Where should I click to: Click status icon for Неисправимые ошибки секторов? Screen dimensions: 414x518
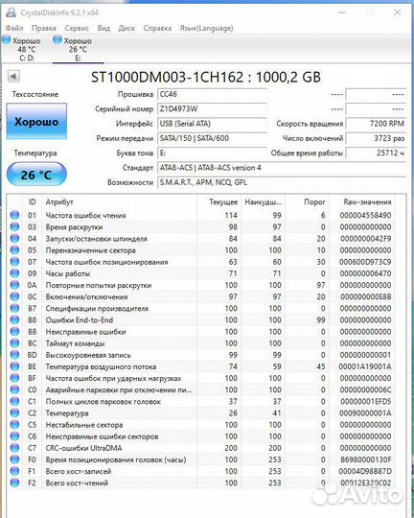15,436
